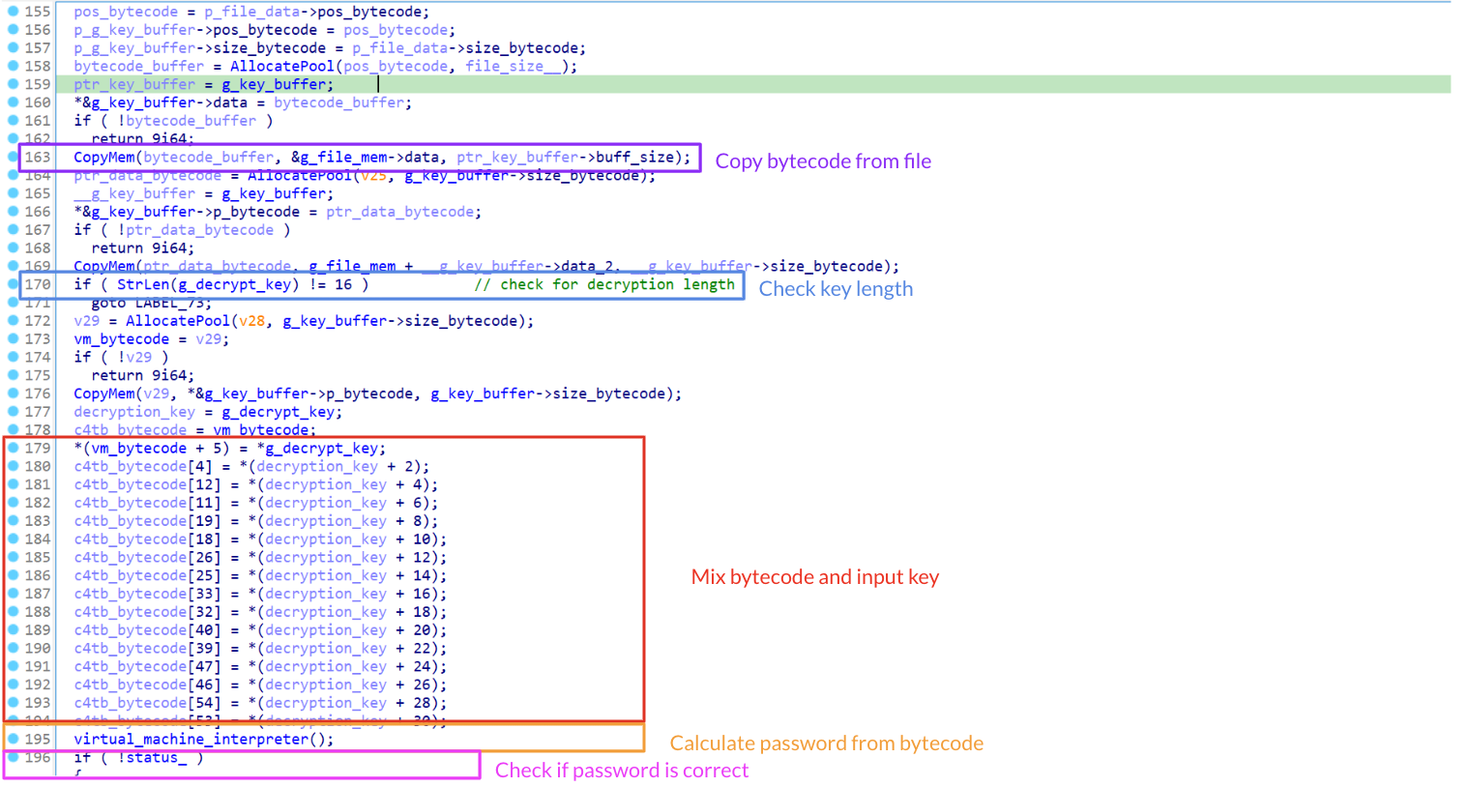Click the blue dot beside line 157
This screenshot has height=787, width=1468.
pos(14,47)
